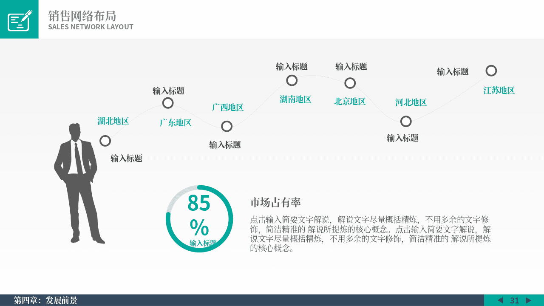Viewport: 544px width, 306px height.
Task: Click the 江苏地区 region label
Action: point(499,90)
